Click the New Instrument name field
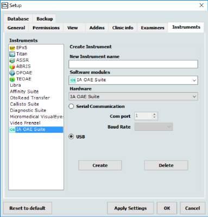Viewport: 208px width, 217px height. tap(133, 64)
